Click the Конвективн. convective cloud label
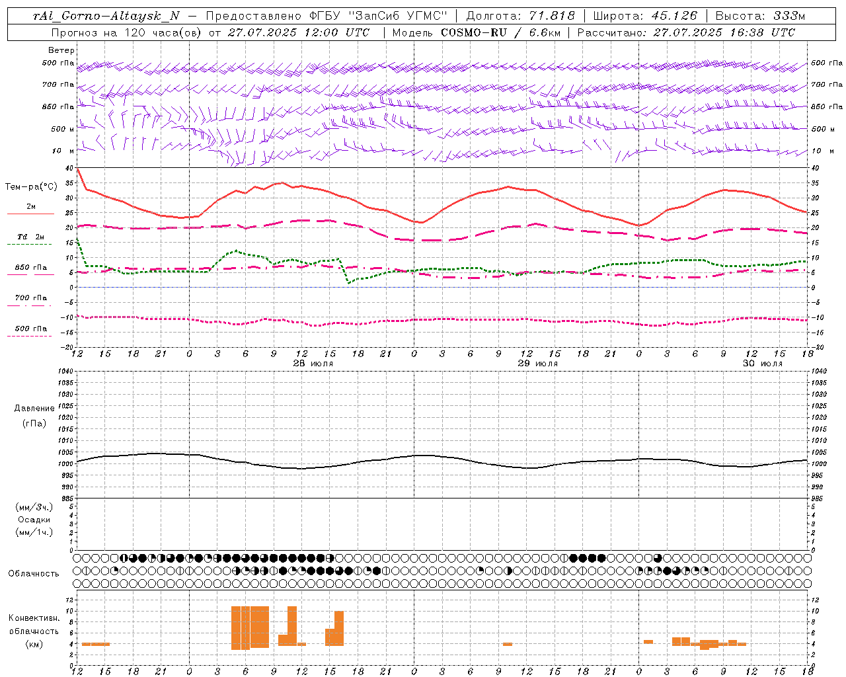 34,618
